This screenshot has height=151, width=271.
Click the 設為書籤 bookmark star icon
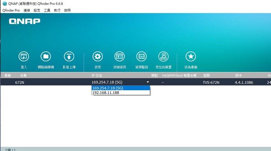[x=191, y=56]
